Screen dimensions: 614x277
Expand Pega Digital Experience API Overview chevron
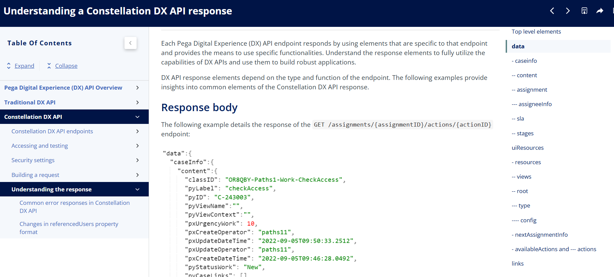coord(137,88)
